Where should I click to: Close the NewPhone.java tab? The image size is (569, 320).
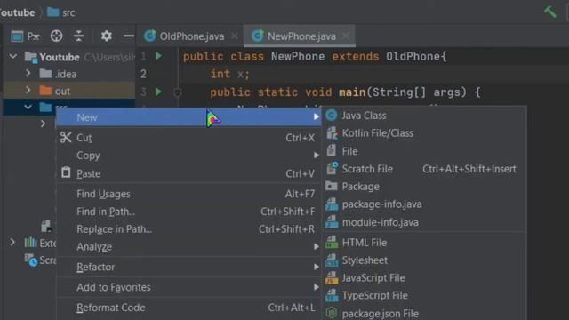point(346,36)
